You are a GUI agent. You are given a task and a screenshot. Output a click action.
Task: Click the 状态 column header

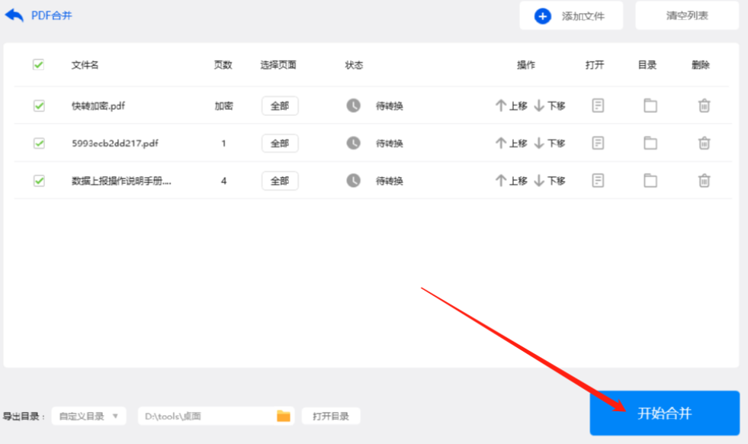(x=354, y=65)
